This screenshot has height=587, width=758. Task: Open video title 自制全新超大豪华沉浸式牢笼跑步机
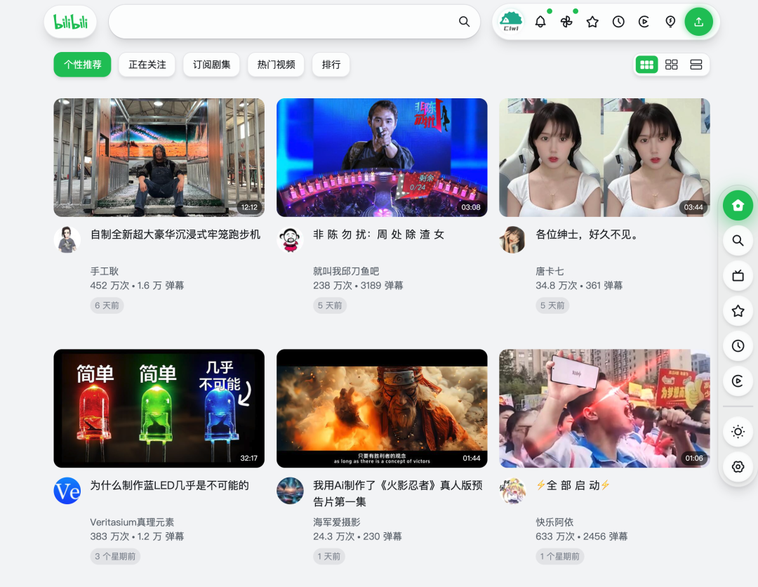(175, 235)
